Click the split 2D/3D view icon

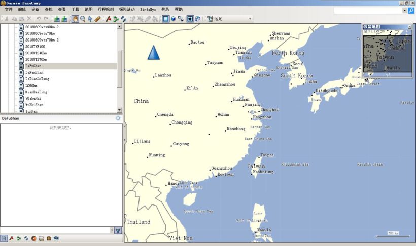(181, 19)
